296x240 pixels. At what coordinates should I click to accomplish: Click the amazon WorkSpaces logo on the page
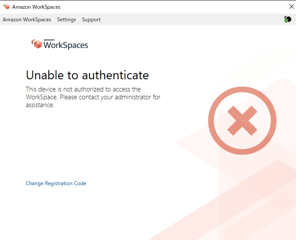60,44
